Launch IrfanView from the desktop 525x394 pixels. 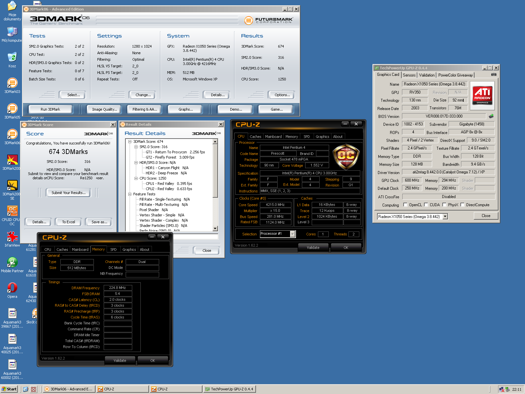[12, 239]
